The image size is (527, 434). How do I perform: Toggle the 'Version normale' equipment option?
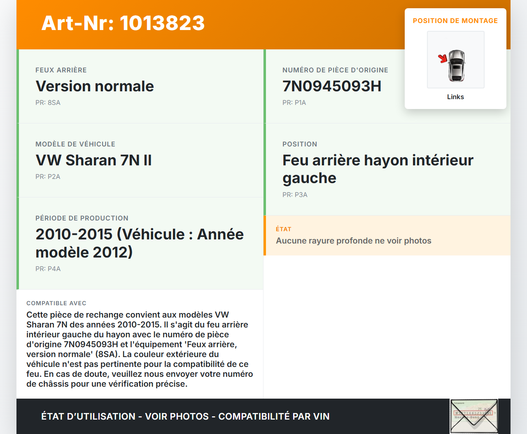coord(95,86)
